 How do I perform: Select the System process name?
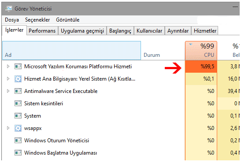click(33, 116)
